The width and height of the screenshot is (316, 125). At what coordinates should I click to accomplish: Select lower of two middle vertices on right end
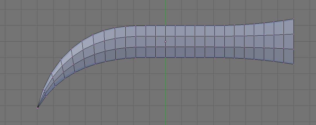tap(294, 49)
